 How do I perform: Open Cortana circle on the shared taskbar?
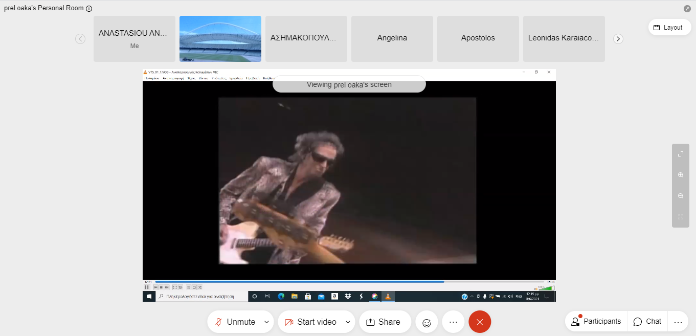255,296
